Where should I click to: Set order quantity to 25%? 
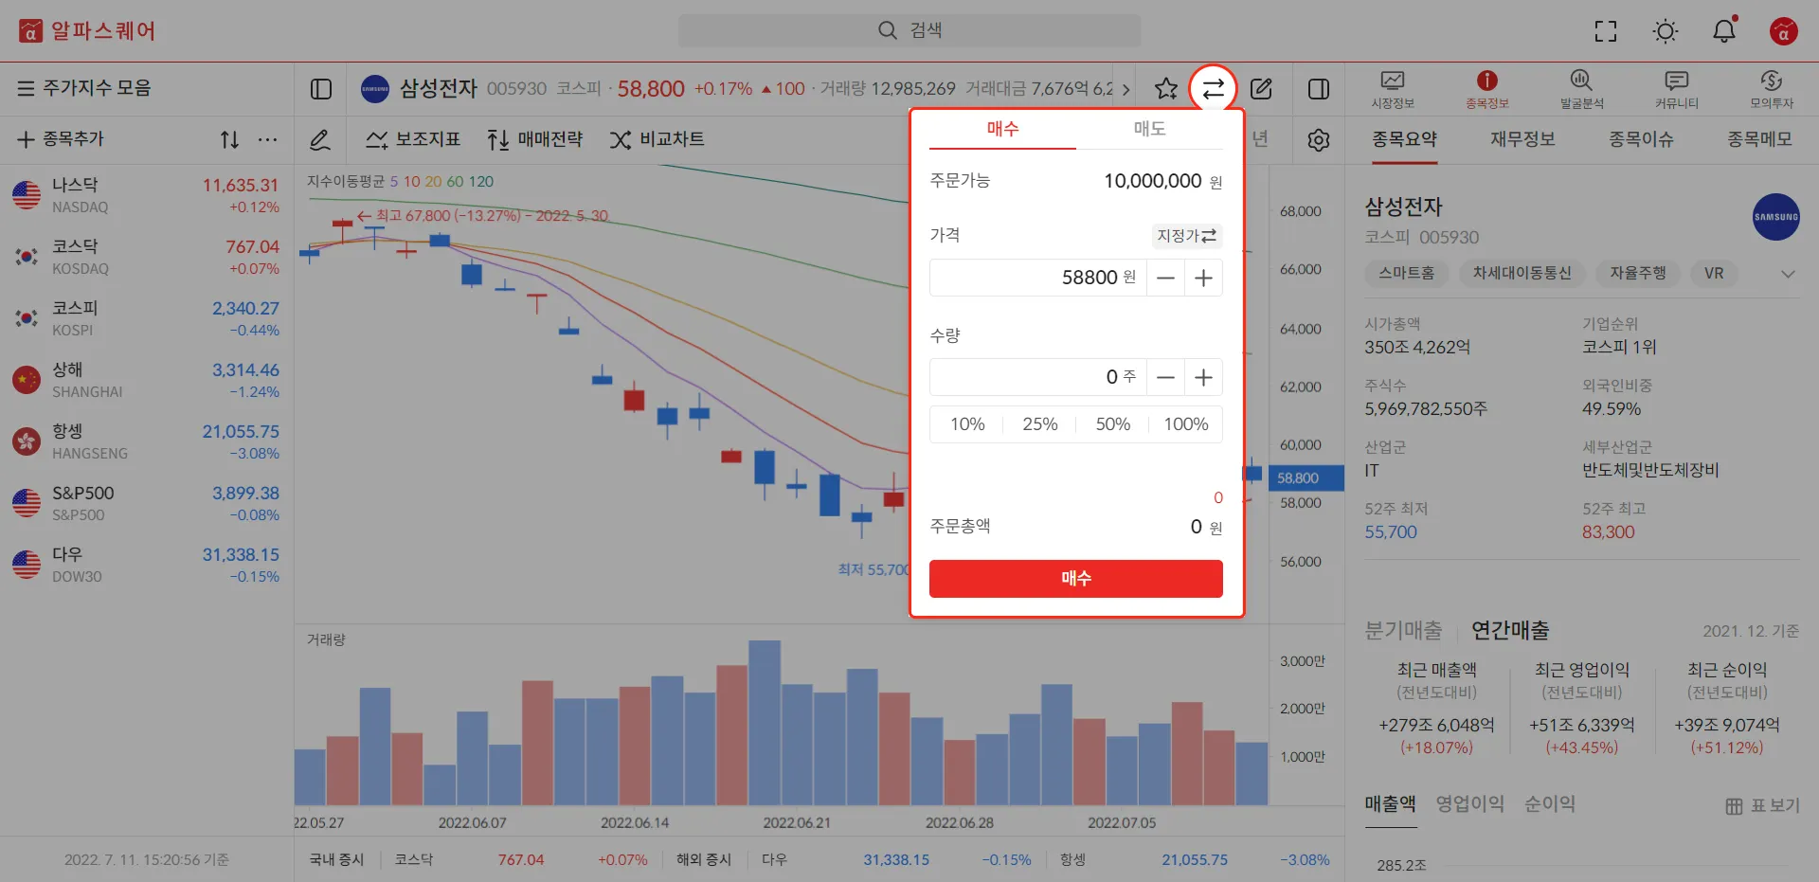coord(1040,424)
